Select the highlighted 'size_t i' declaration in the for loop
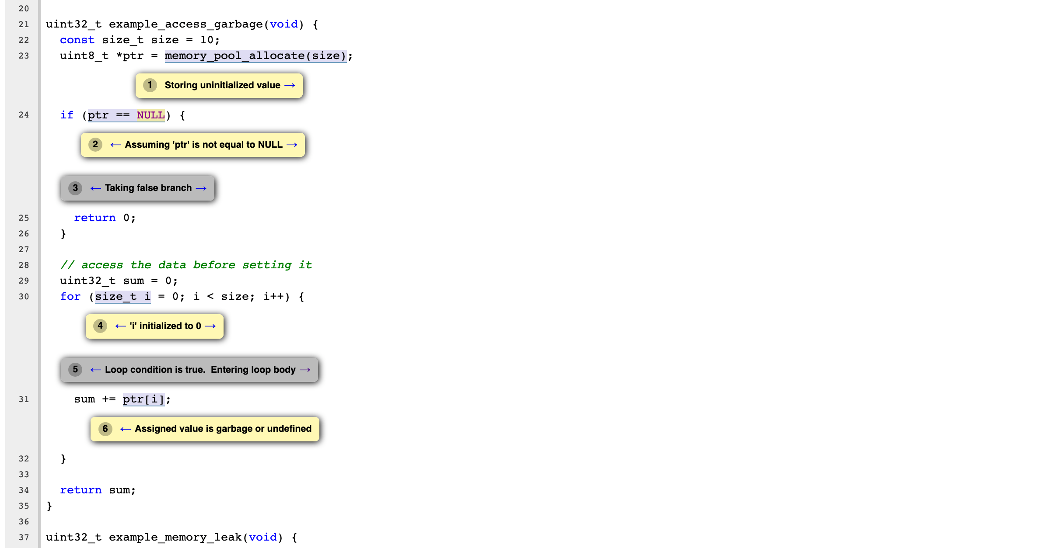Image resolution: width=1050 pixels, height=548 pixels. [123, 296]
